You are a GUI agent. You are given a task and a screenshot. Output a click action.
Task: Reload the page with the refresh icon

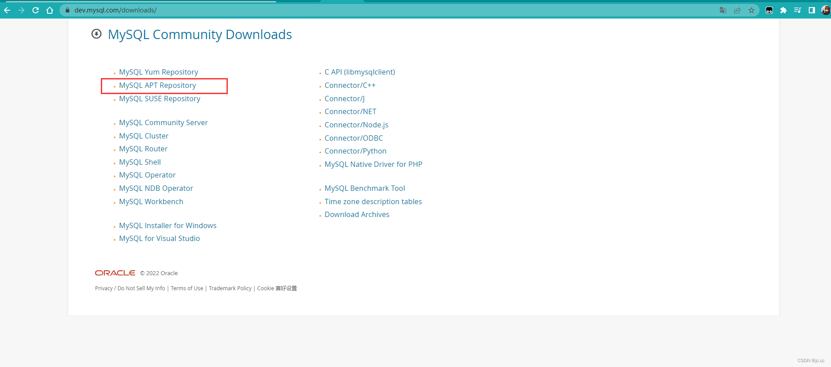coord(36,10)
